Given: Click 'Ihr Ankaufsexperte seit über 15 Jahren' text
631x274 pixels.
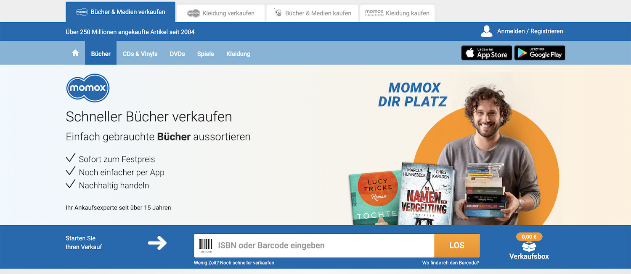Looking at the screenshot, I should 119,208.
